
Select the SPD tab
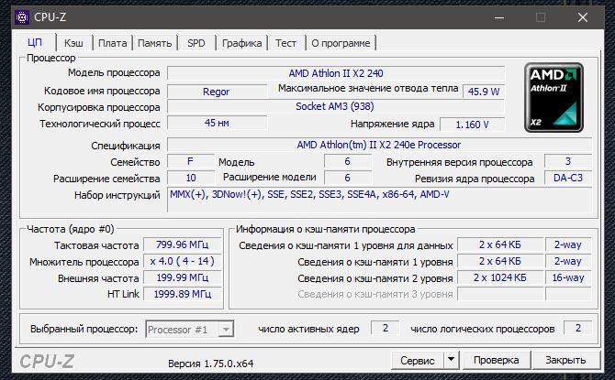point(196,43)
